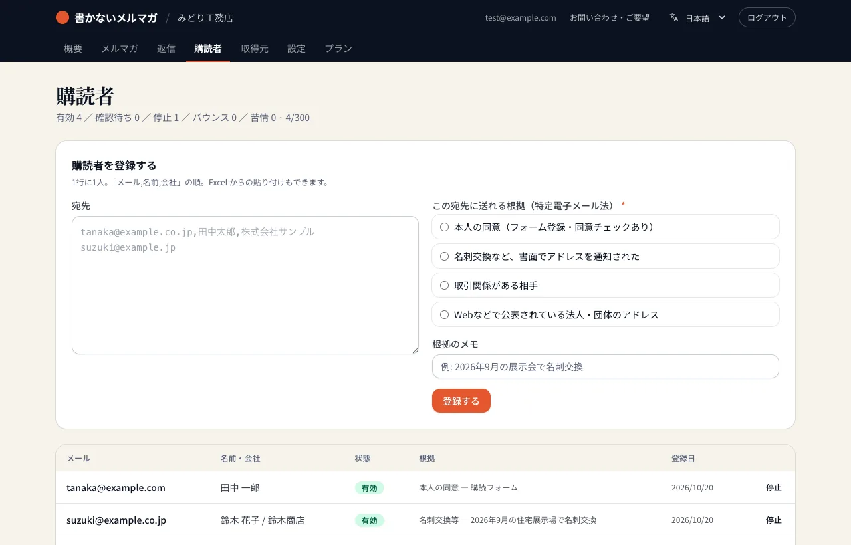The image size is (851, 545).
Task: Click the ログアウト button
Action: click(767, 17)
